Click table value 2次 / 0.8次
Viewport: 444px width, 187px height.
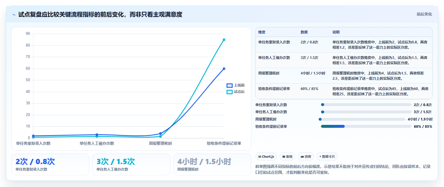pos(309,42)
